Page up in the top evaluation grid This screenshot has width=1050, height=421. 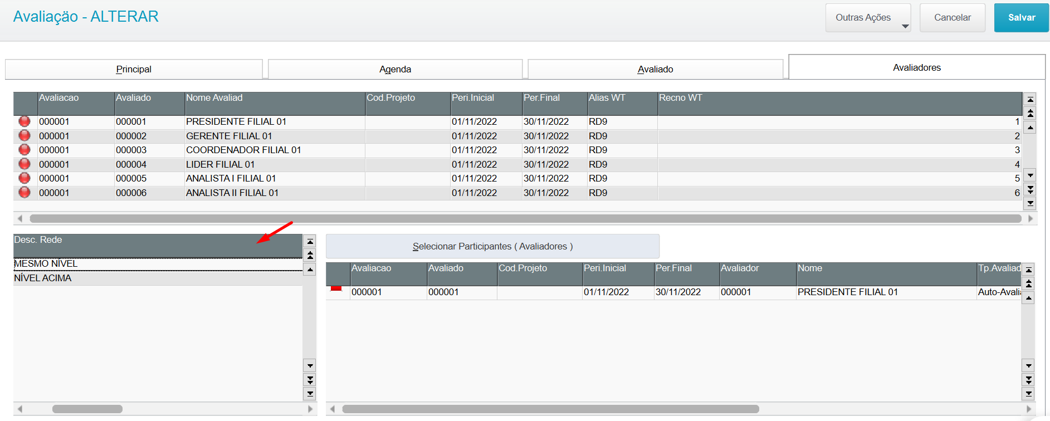point(1030,114)
